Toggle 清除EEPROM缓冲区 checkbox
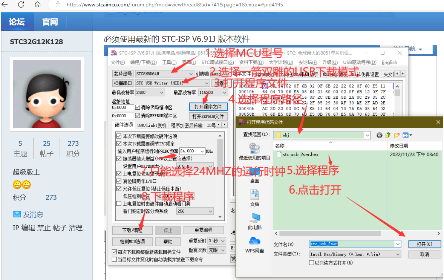Image resolution: width=444 pixels, height=280 pixels. click(x=138, y=116)
